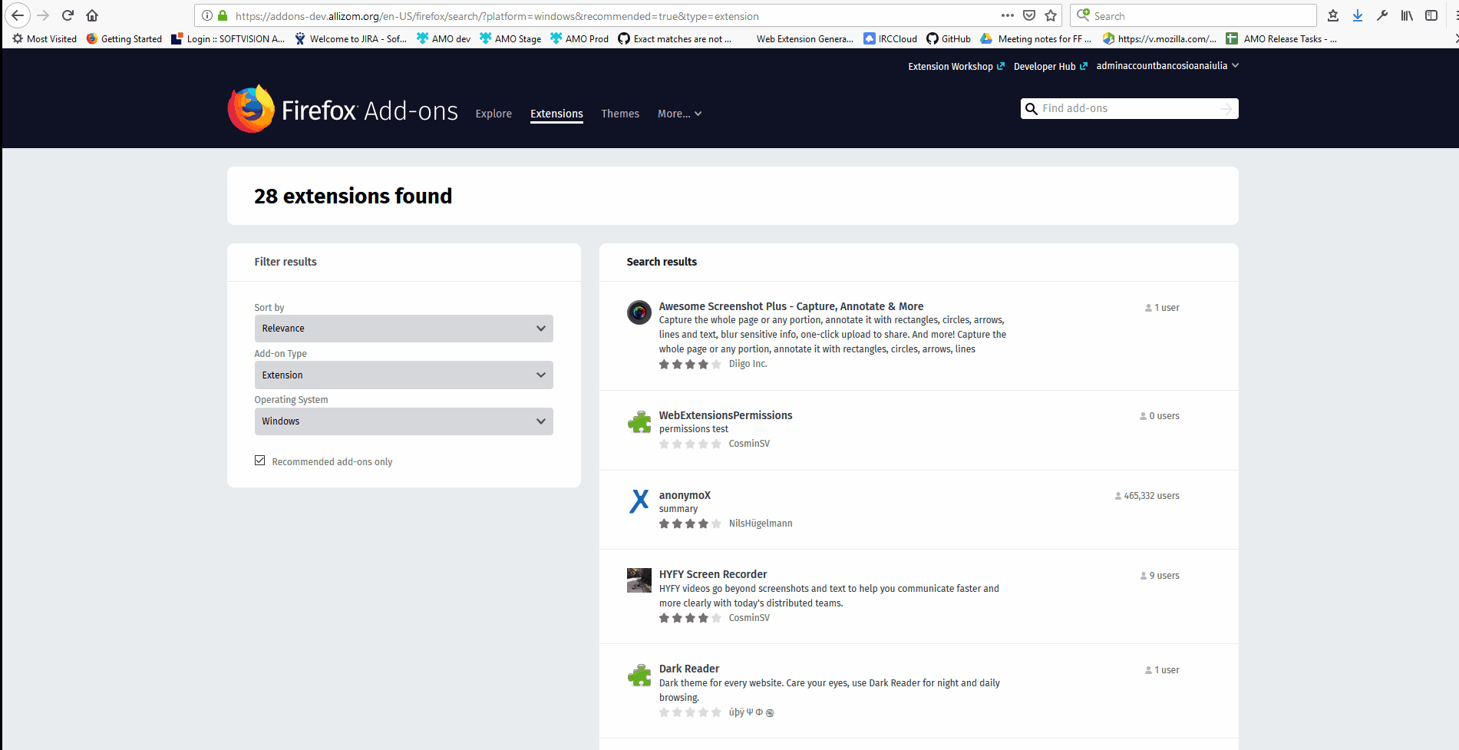Open the anonymoX add-on title

[685, 495]
